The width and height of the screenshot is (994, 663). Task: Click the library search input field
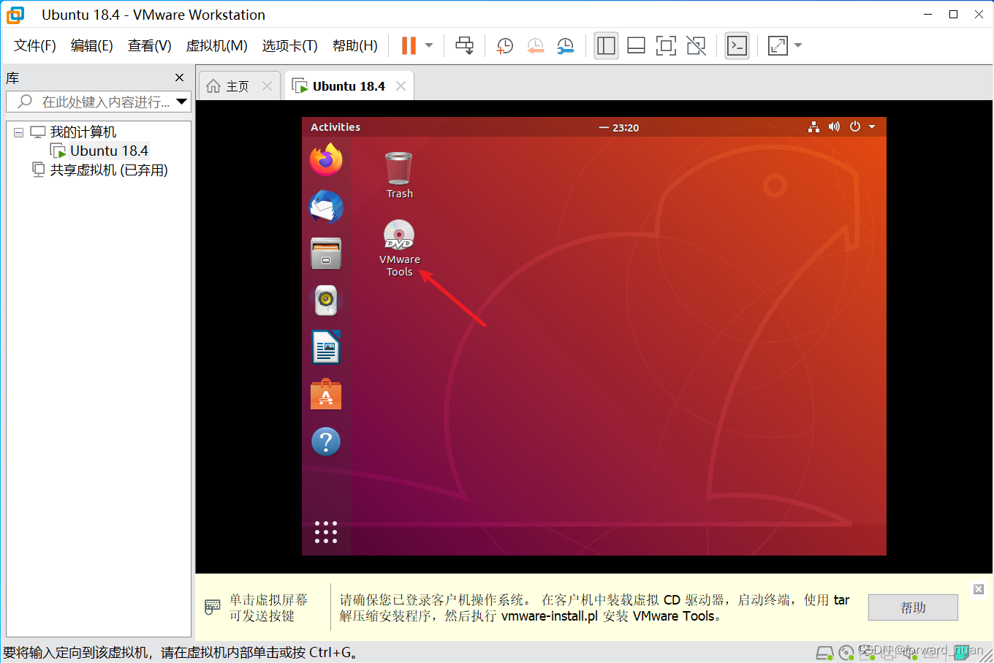pos(99,102)
